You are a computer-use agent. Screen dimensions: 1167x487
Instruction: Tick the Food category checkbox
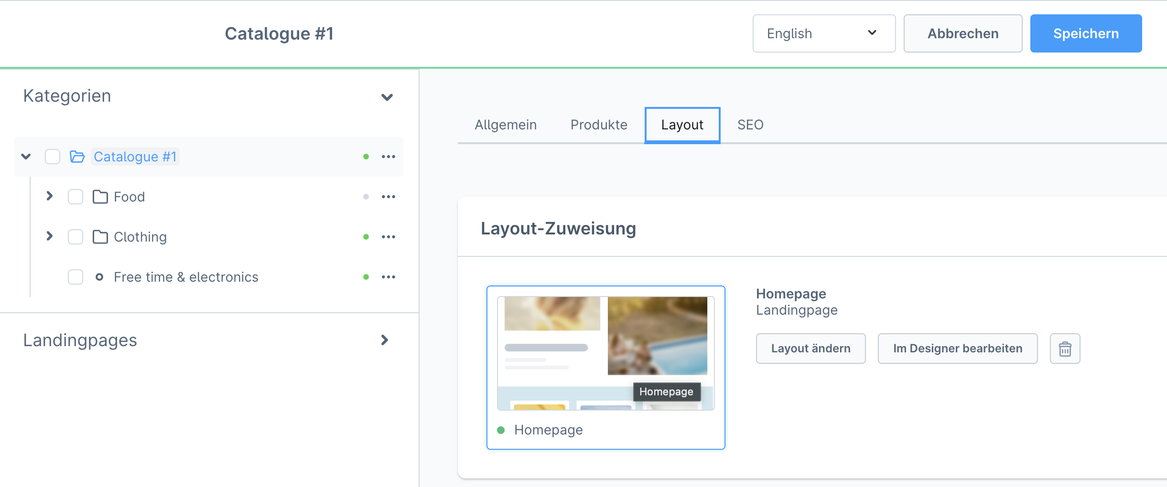76,197
